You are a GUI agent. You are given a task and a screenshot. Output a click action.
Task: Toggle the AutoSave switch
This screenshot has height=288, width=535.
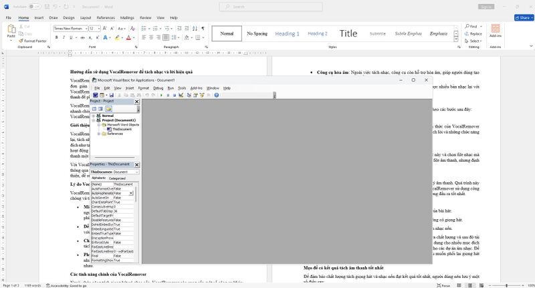click(33, 7)
